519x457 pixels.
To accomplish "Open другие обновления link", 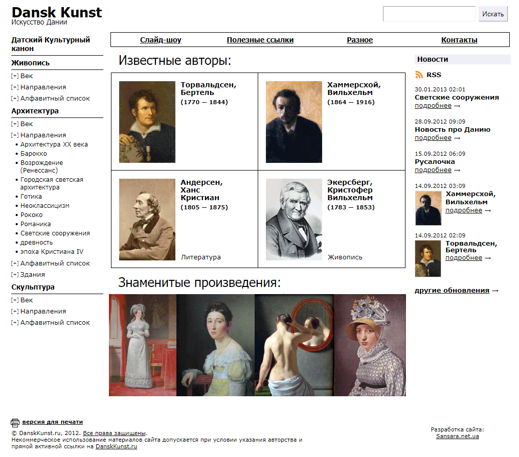I will [452, 291].
